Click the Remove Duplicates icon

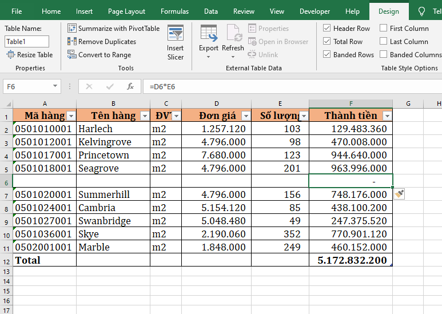tap(72, 41)
